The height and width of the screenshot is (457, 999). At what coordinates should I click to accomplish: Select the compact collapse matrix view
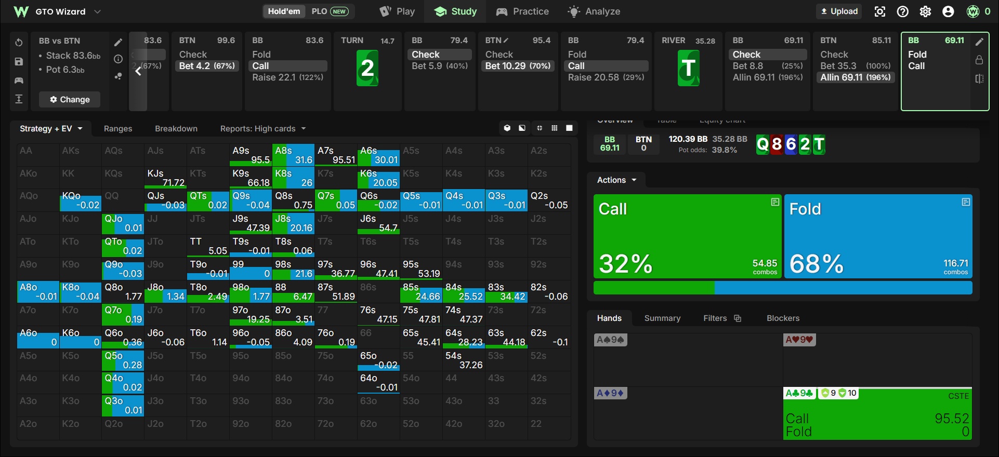click(x=540, y=128)
